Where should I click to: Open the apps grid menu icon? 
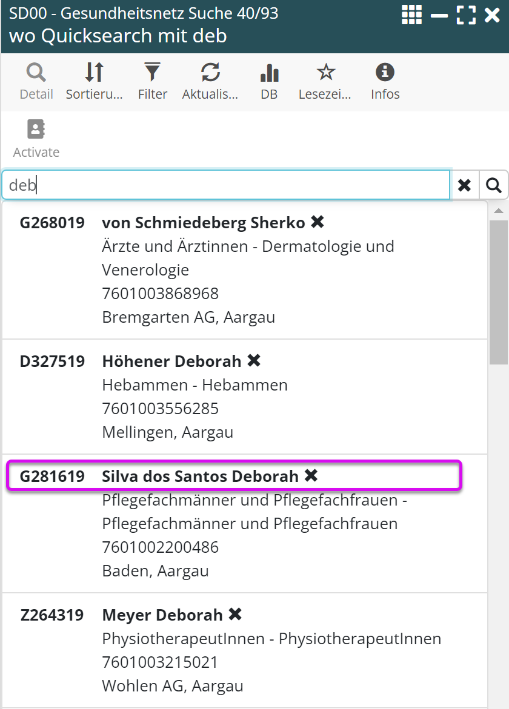click(412, 15)
